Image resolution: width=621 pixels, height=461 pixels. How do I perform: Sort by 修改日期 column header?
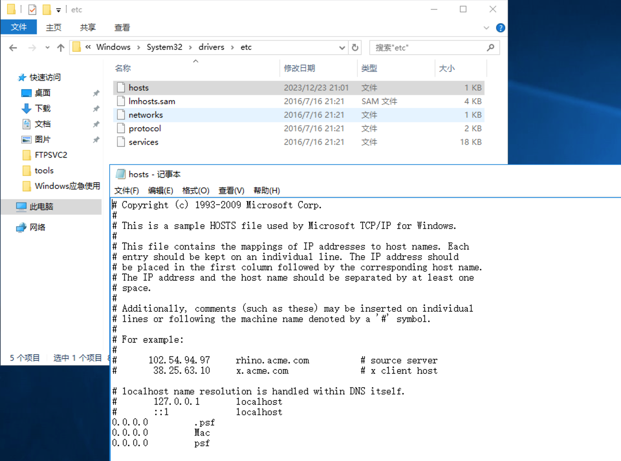click(299, 68)
